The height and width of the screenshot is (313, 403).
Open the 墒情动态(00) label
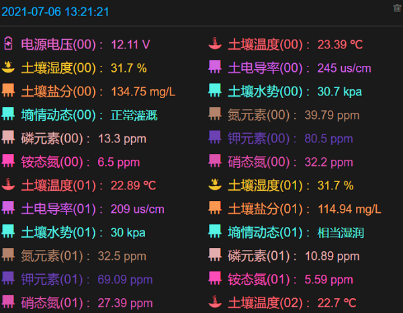tap(58, 115)
